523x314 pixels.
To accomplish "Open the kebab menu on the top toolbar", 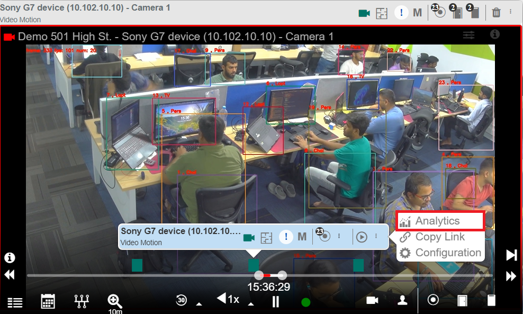I will tap(510, 12).
